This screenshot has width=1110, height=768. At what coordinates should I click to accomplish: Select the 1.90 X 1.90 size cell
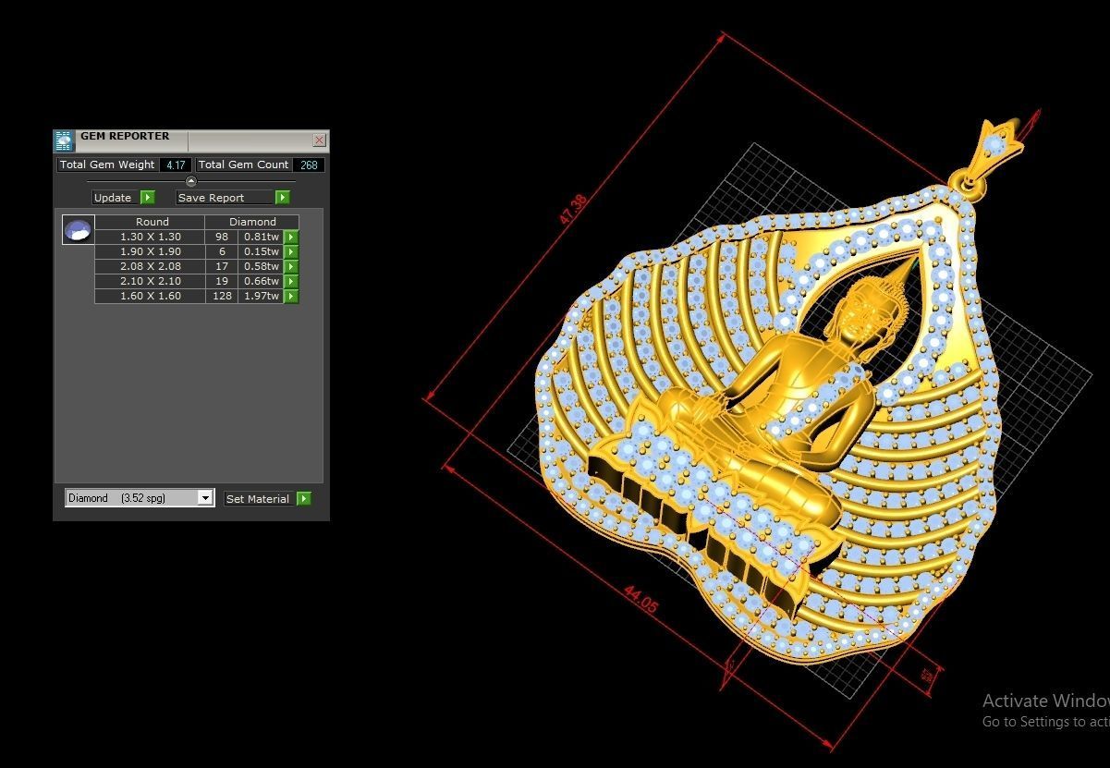151,251
